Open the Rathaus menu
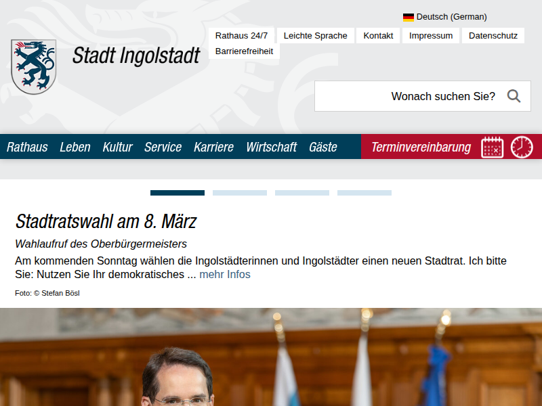This screenshot has width=542, height=406. [27, 147]
